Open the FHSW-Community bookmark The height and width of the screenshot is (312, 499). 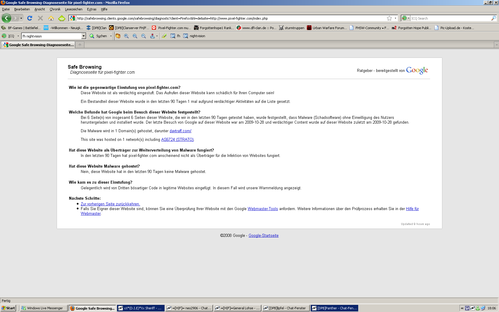pyautogui.click(x=369, y=28)
